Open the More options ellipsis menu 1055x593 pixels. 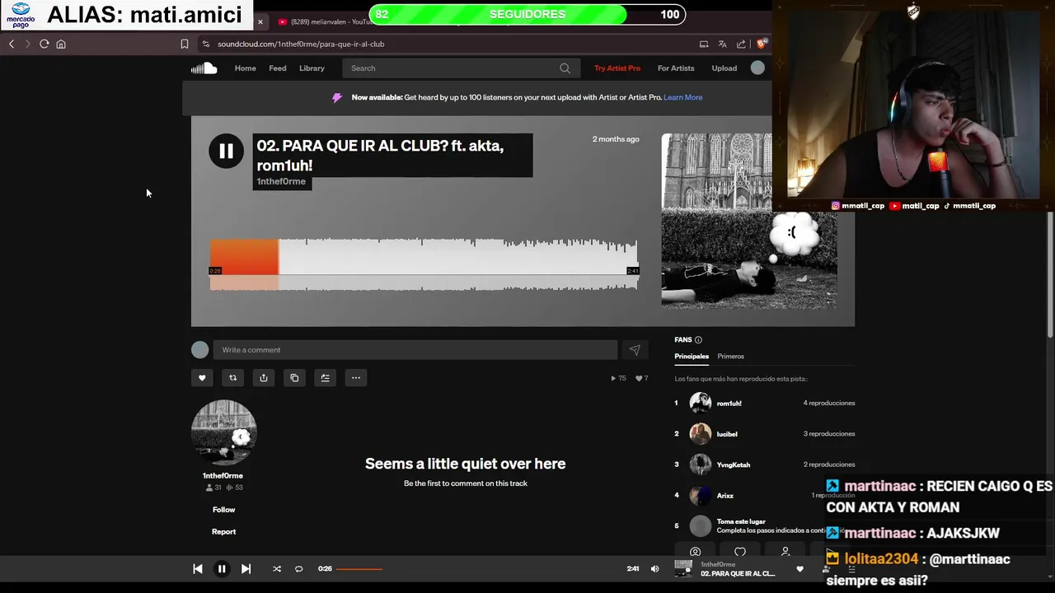point(356,378)
